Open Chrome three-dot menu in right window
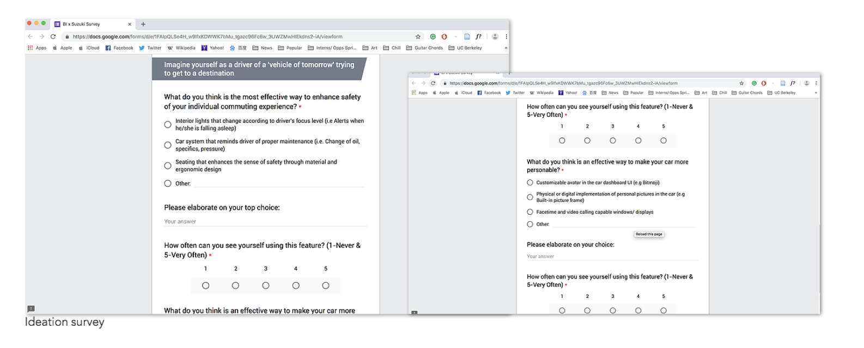This screenshot has height=348, width=864. pos(816,83)
